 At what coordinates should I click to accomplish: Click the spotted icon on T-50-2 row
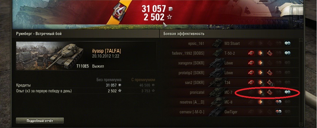(288, 53)
